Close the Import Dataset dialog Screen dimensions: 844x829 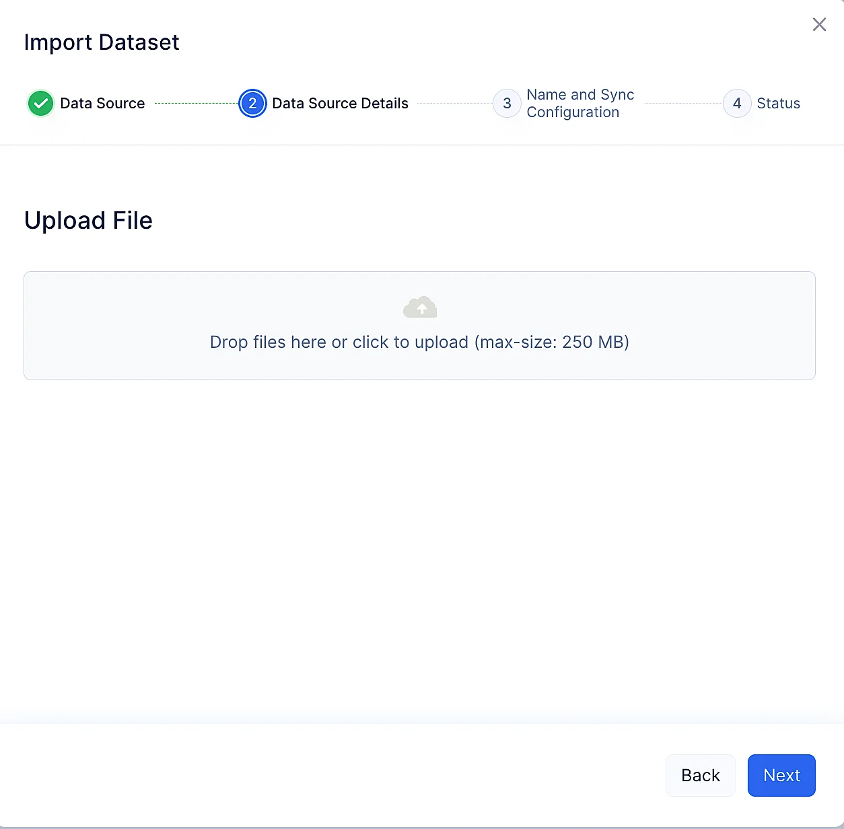819,25
